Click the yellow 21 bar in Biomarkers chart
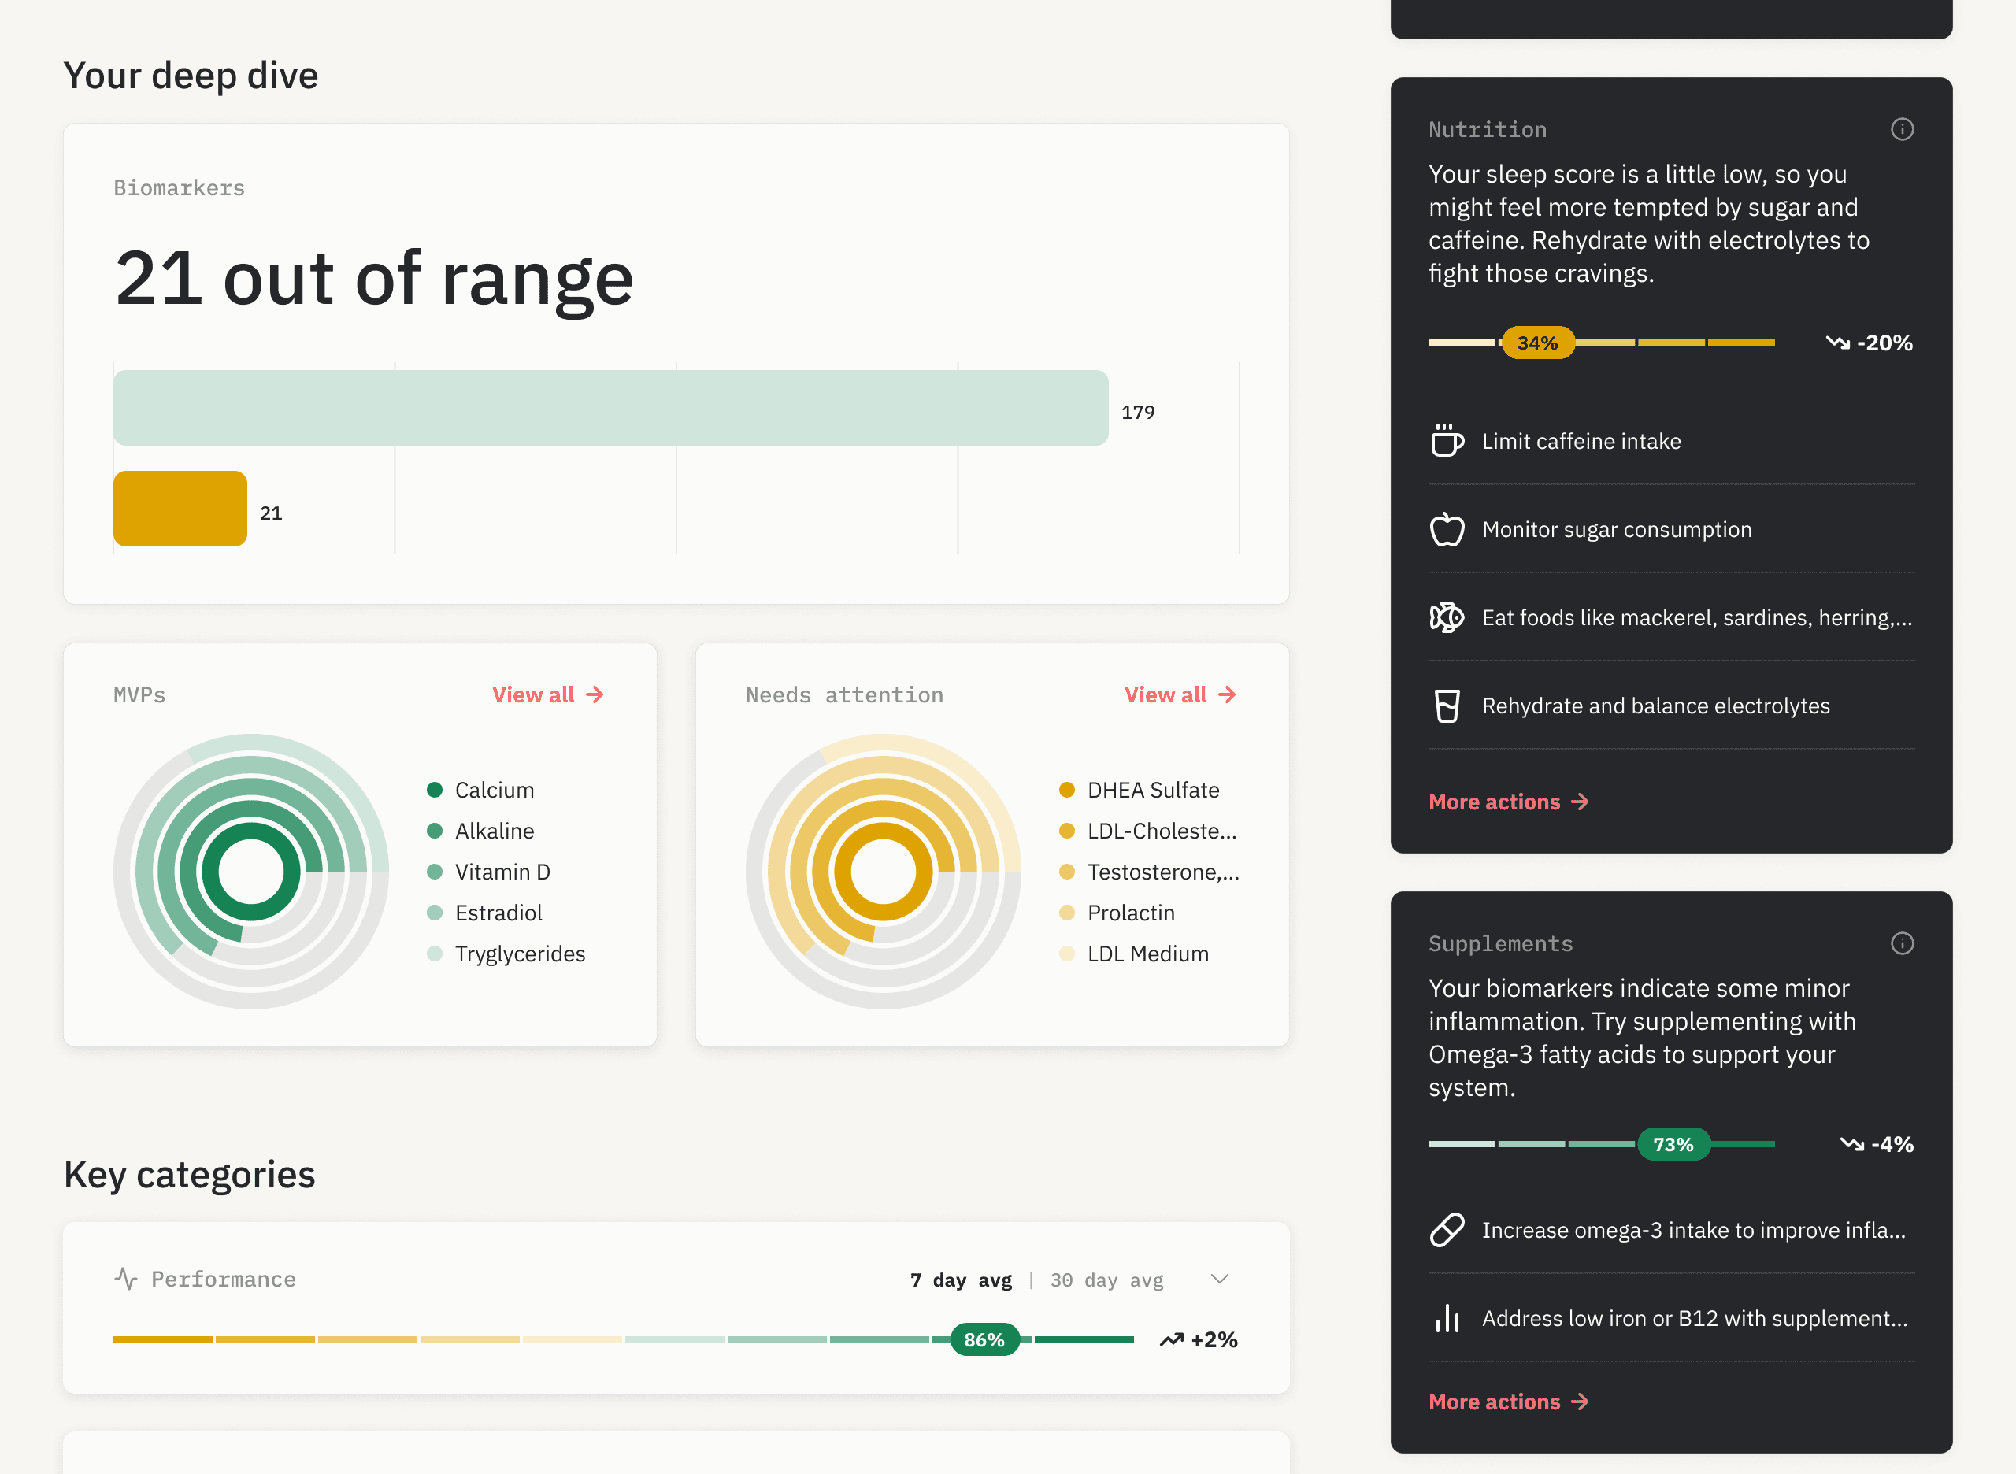2016x1474 pixels. (x=180, y=508)
